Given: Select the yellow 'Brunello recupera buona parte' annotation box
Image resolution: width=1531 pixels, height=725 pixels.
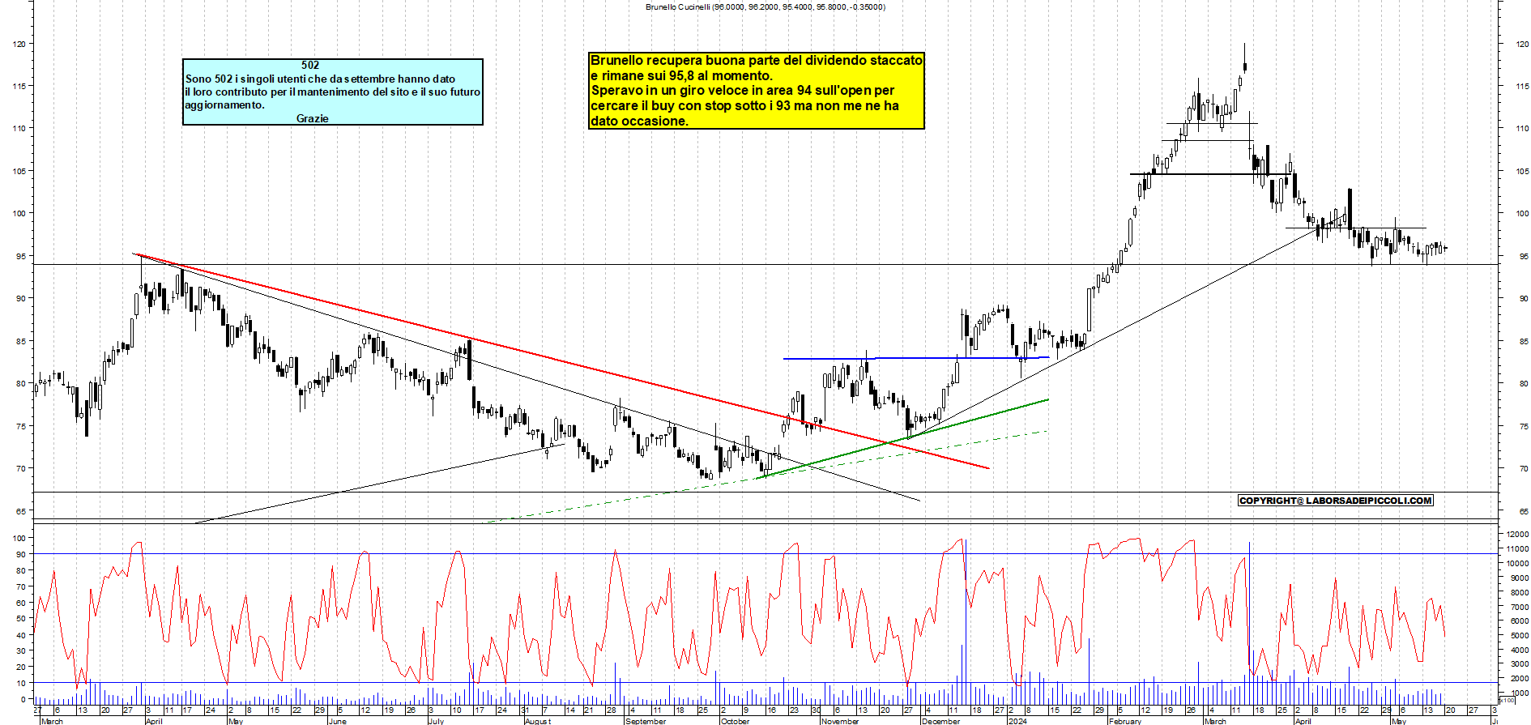Looking at the screenshot, I should [x=757, y=91].
